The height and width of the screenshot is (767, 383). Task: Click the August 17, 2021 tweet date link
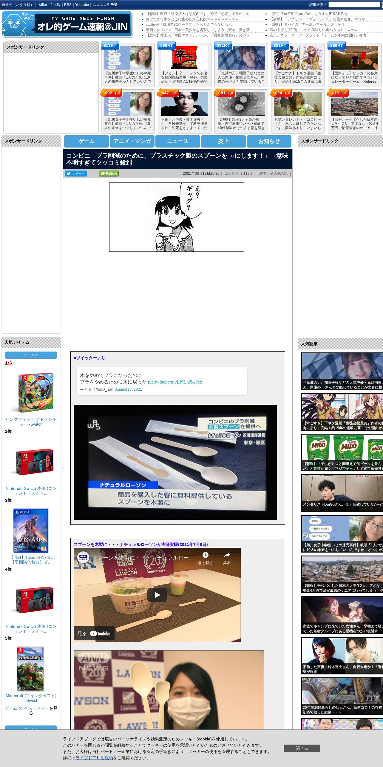pos(129,389)
